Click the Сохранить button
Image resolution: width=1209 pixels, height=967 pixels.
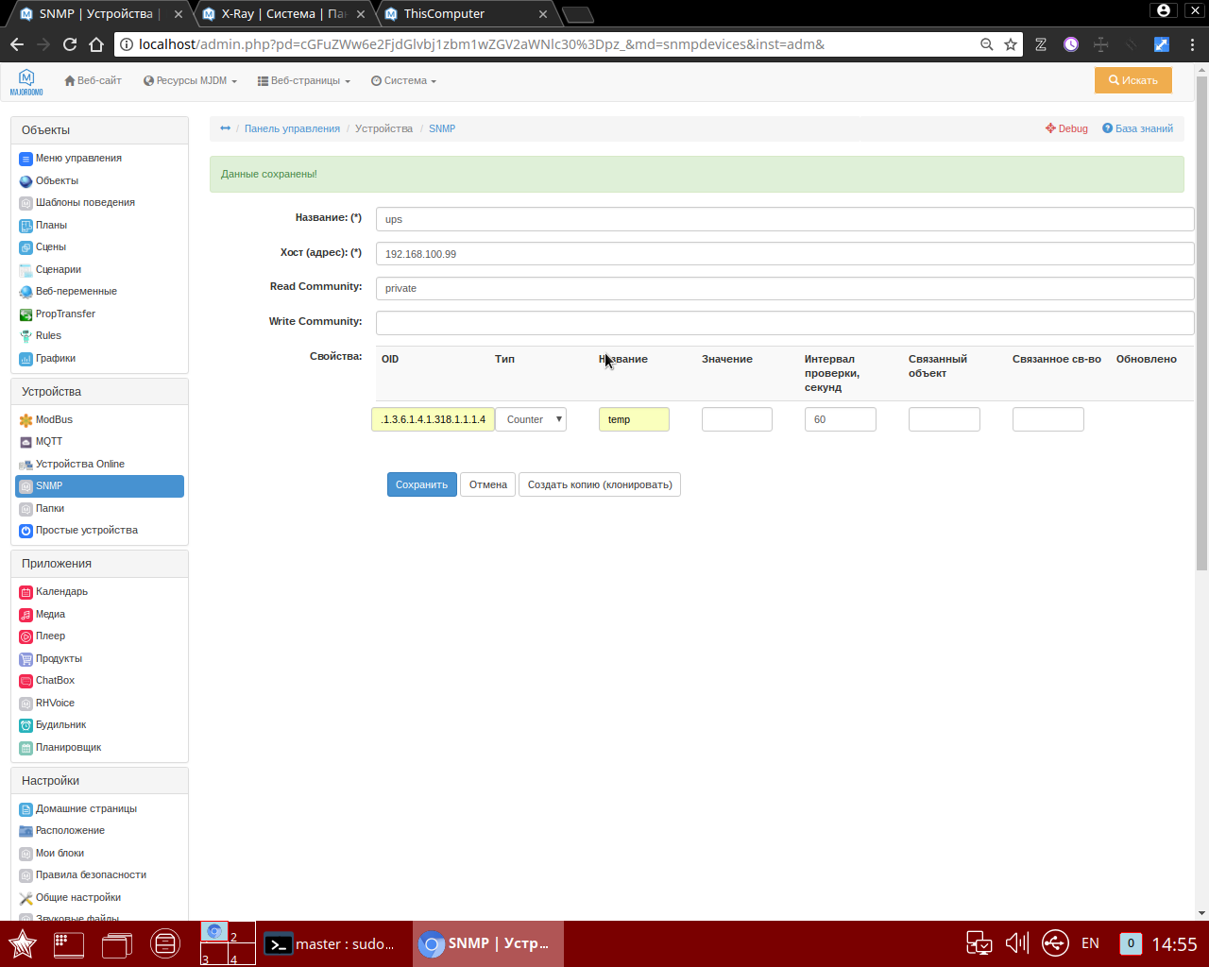(x=421, y=483)
